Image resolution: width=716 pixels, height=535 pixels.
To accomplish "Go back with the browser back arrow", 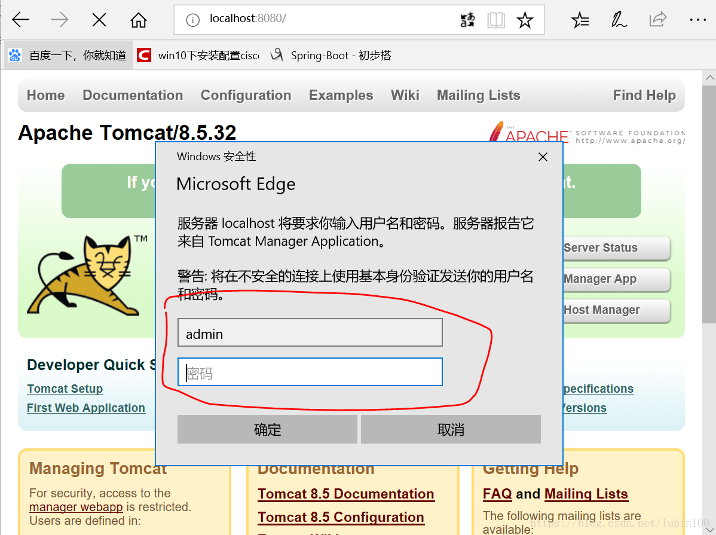I will pos(20,20).
